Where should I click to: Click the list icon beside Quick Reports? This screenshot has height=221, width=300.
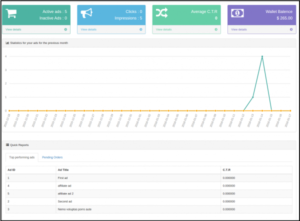tap(7, 145)
